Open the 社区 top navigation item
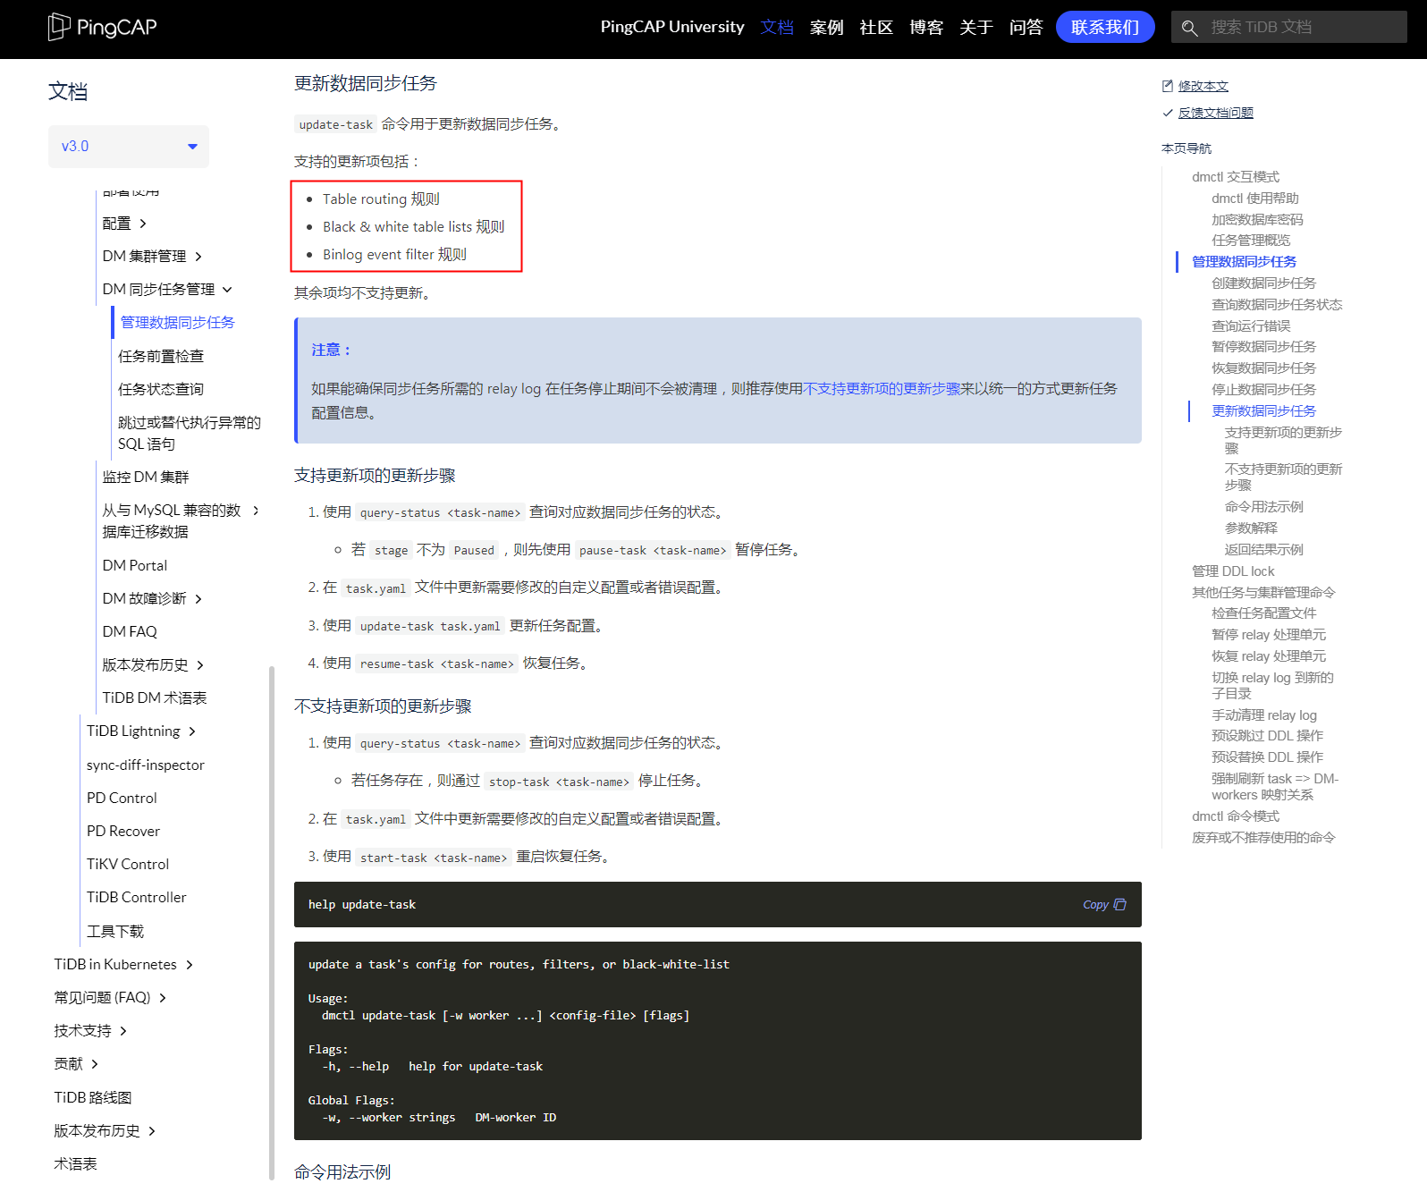 coord(876,28)
